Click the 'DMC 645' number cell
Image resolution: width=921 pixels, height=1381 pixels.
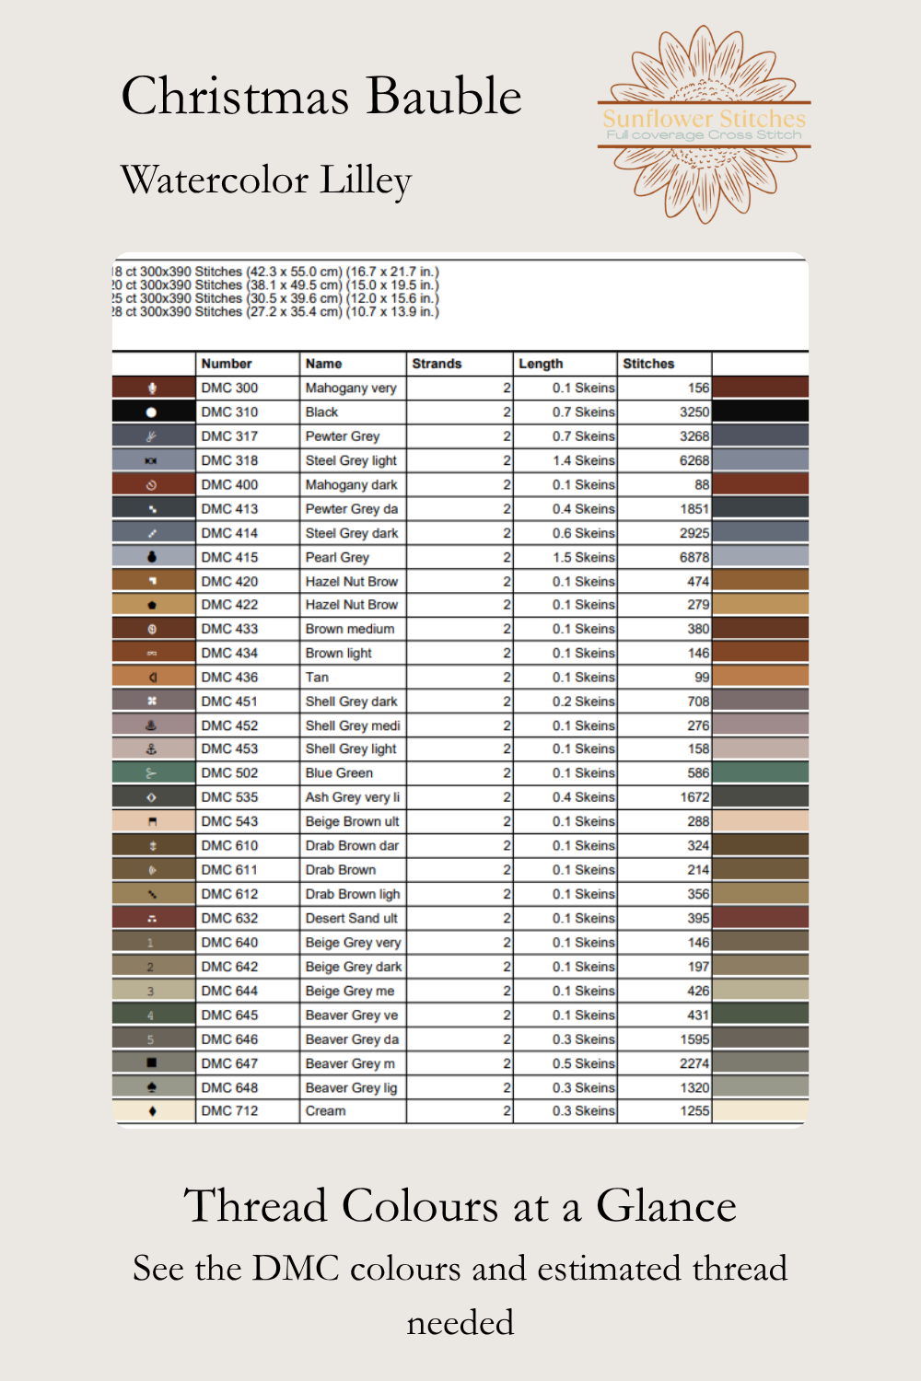[x=248, y=1015]
